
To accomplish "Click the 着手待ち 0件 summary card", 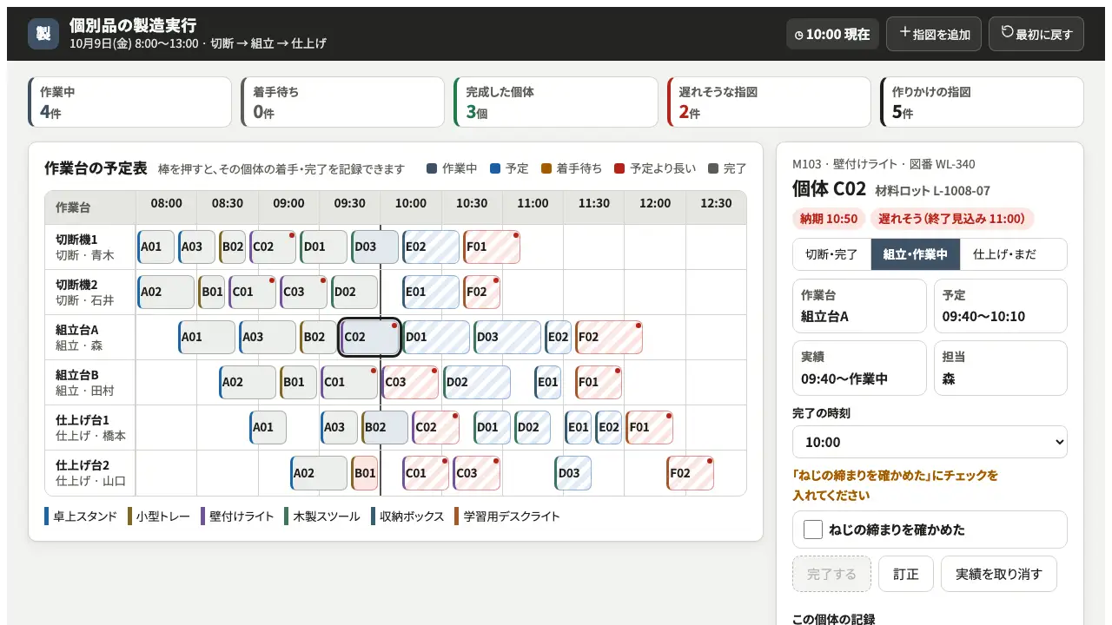I will coord(343,102).
